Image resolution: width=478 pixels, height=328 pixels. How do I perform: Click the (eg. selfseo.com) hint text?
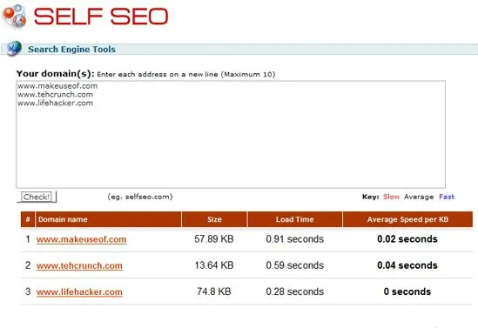[140, 197]
